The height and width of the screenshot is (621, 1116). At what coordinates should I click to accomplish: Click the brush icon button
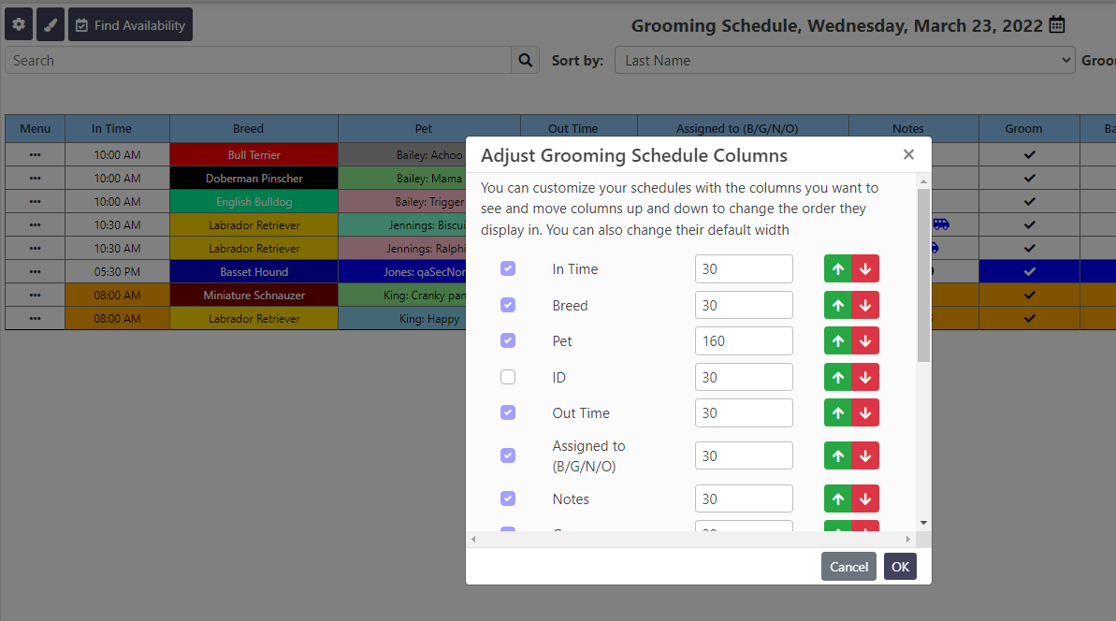(51, 25)
